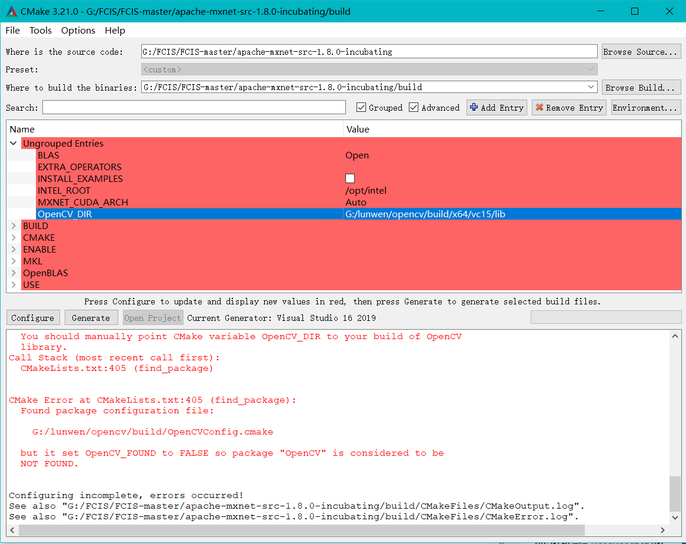Click the BLAS value Open
The width and height of the screenshot is (686, 544).
point(357,155)
